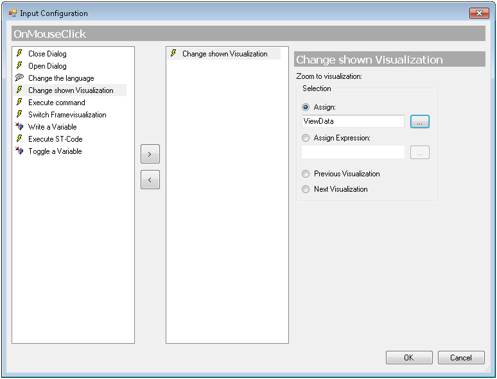Select Change the language entry
This screenshot has height=379, width=497.
click(x=61, y=78)
